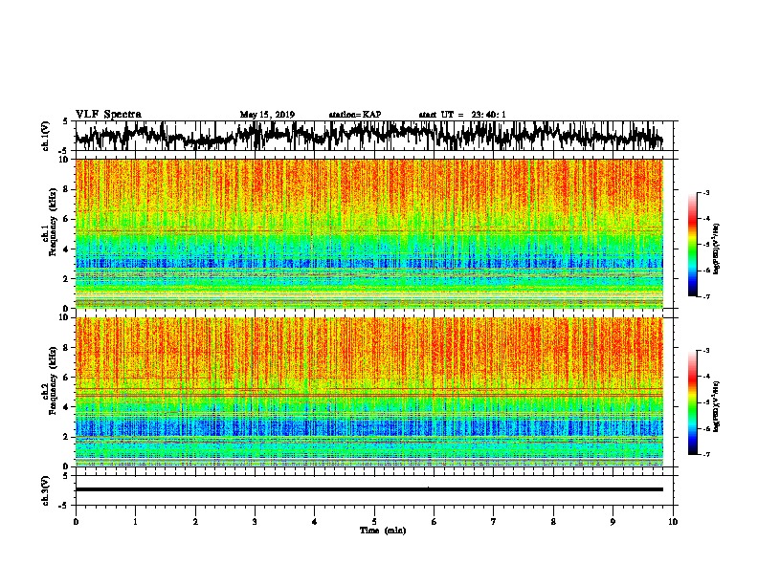Click the 'station=KAP' header text
Screen dimensions: 758x585
[355, 115]
